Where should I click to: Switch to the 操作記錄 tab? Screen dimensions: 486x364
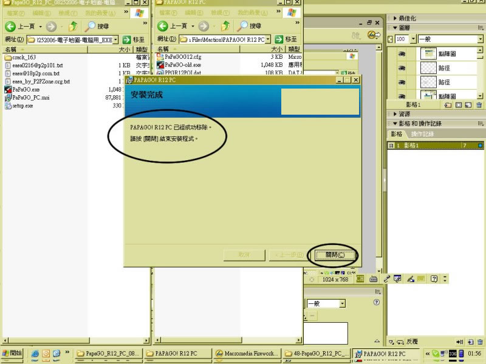pyautogui.click(x=422, y=134)
